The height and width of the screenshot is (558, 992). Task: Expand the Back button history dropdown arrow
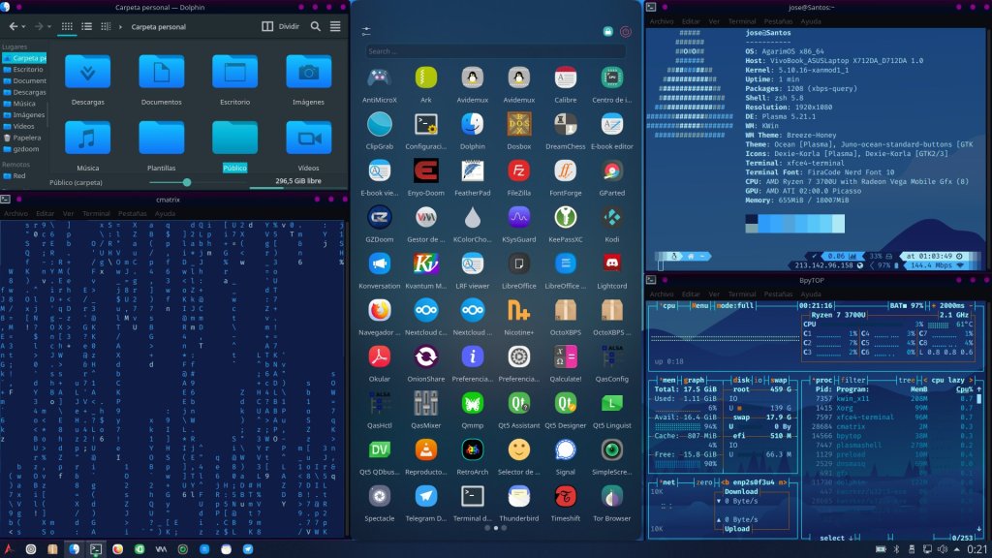click(22, 26)
